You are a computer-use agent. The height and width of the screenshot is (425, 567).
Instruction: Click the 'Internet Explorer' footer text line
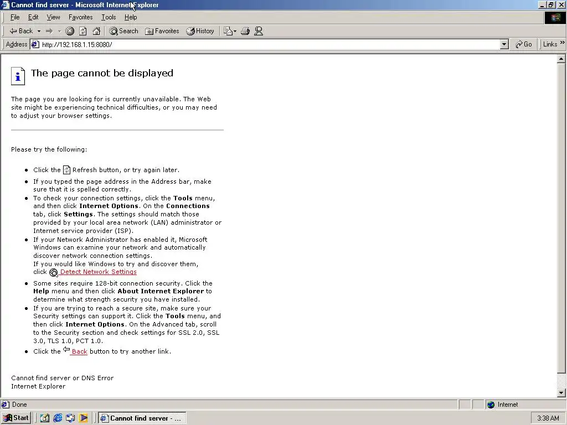38,386
